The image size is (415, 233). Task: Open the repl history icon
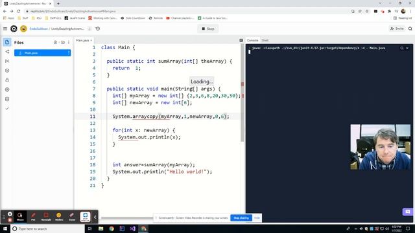coord(98,28)
